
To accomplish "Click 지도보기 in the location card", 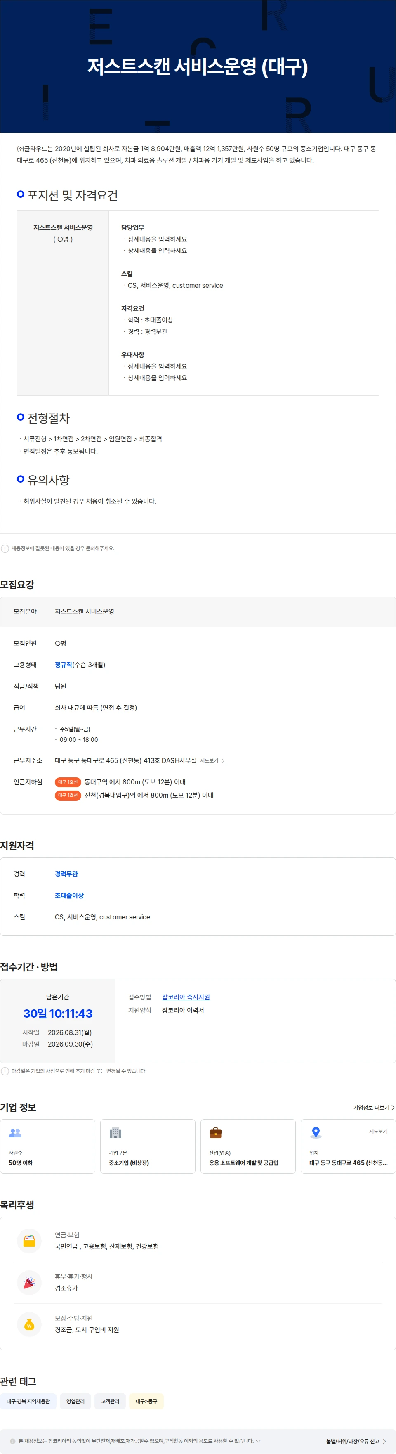I will [378, 1131].
